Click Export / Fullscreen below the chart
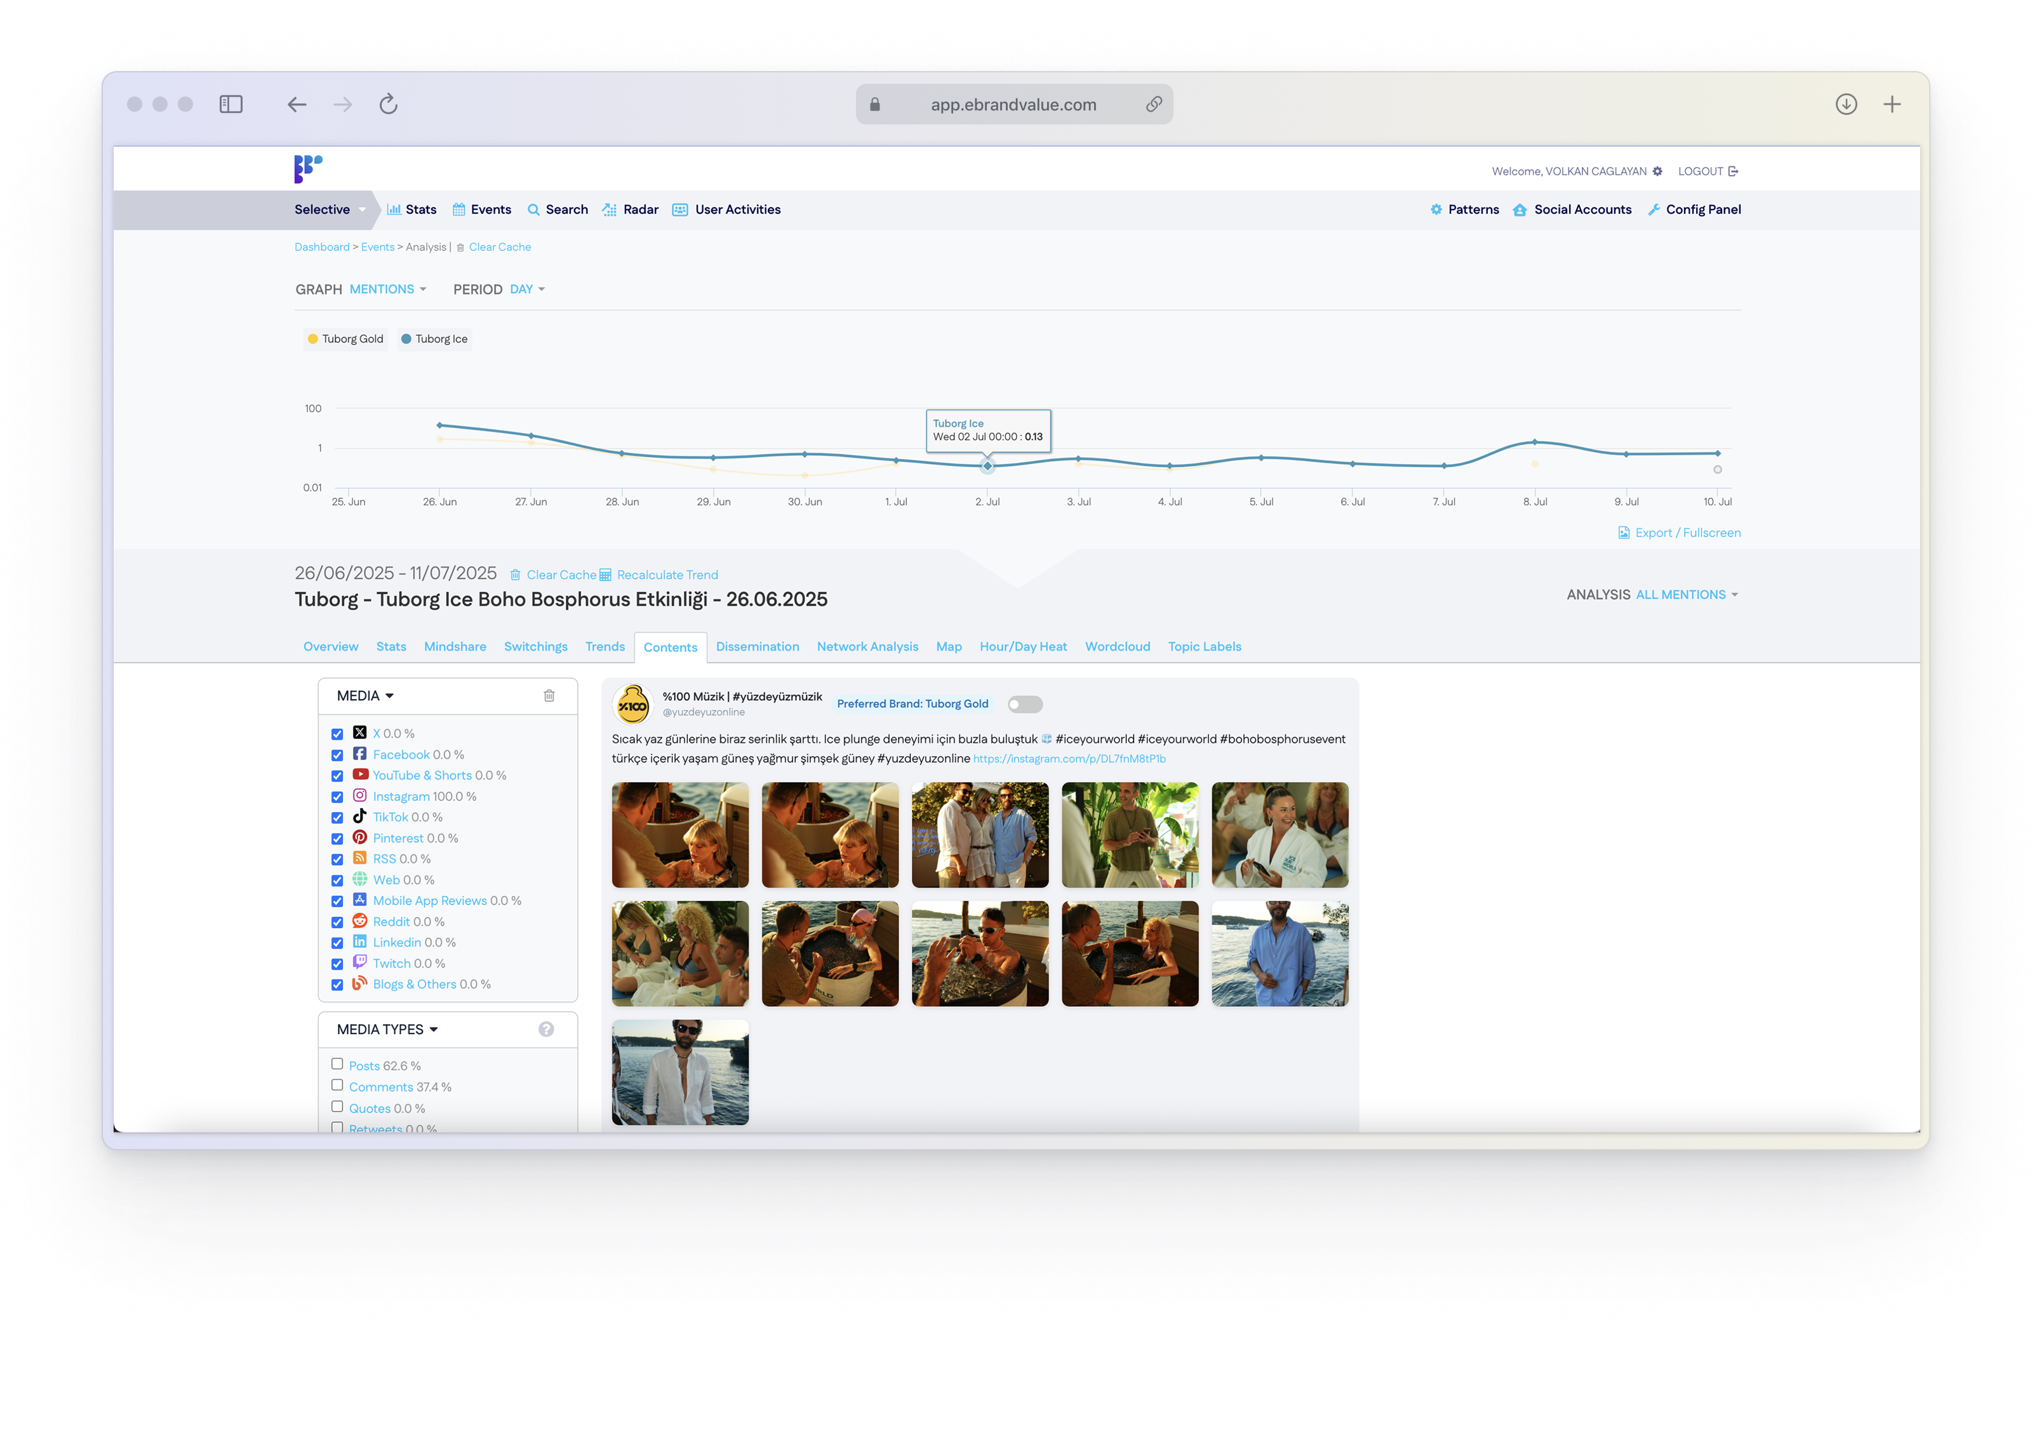Viewport: 2032px width, 1436px height. click(1679, 533)
